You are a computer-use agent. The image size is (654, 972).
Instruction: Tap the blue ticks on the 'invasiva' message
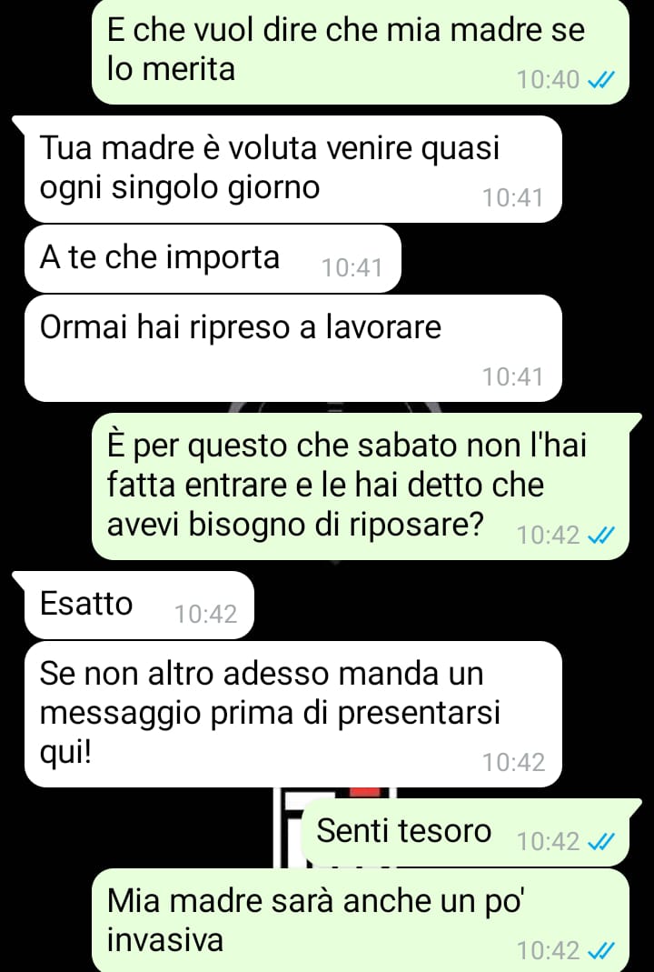[x=600, y=950]
